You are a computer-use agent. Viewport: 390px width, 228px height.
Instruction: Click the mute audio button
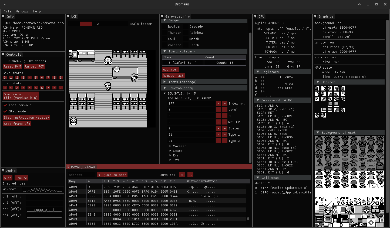pyautogui.click(x=7, y=178)
